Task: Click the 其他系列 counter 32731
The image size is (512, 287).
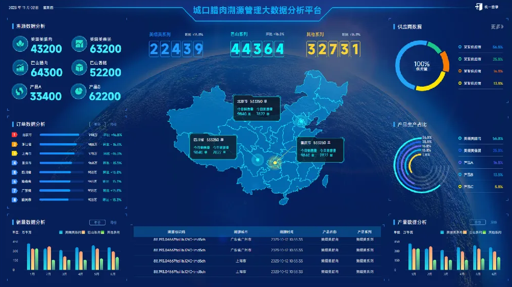Action: pos(334,49)
